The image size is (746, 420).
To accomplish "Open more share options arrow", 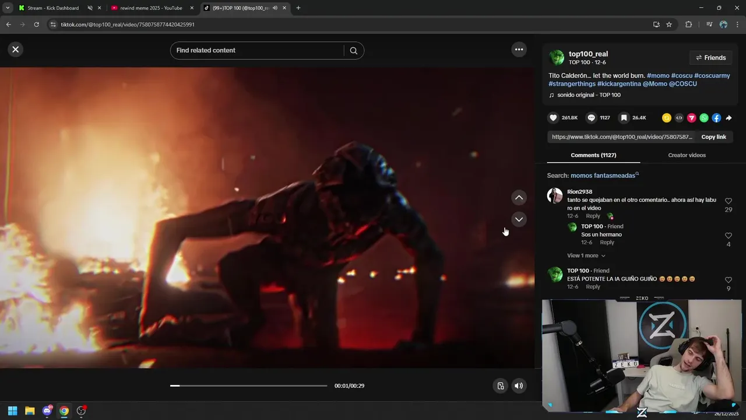I will (x=729, y=118).
